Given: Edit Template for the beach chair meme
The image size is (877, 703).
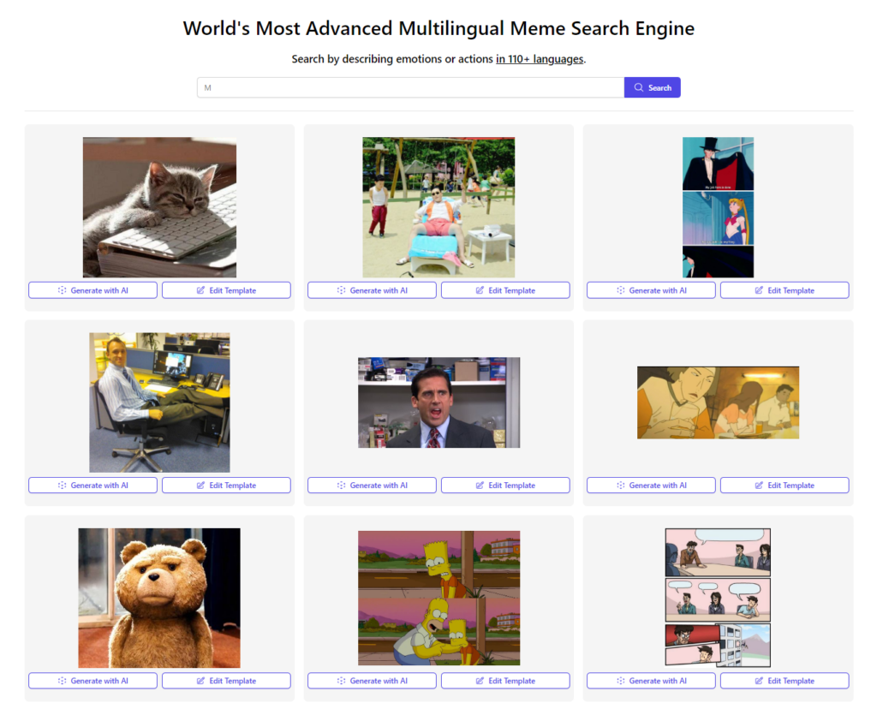Looking at the screenshot, I should pos(505,290).
